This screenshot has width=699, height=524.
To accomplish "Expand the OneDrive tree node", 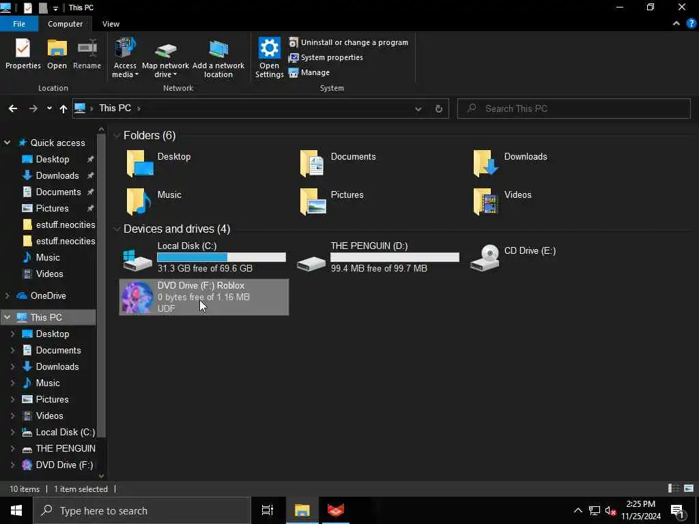I will pos(7,295).
